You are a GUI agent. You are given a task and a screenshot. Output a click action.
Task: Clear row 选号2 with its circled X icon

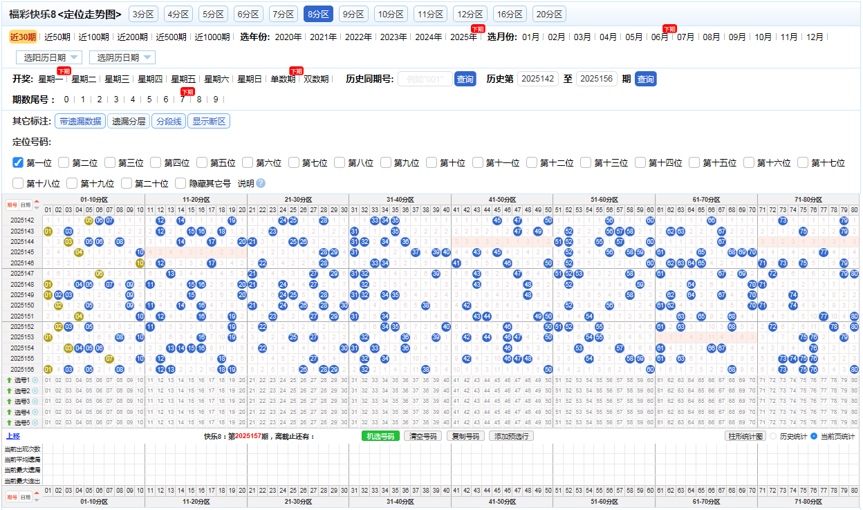coord(35,391)
